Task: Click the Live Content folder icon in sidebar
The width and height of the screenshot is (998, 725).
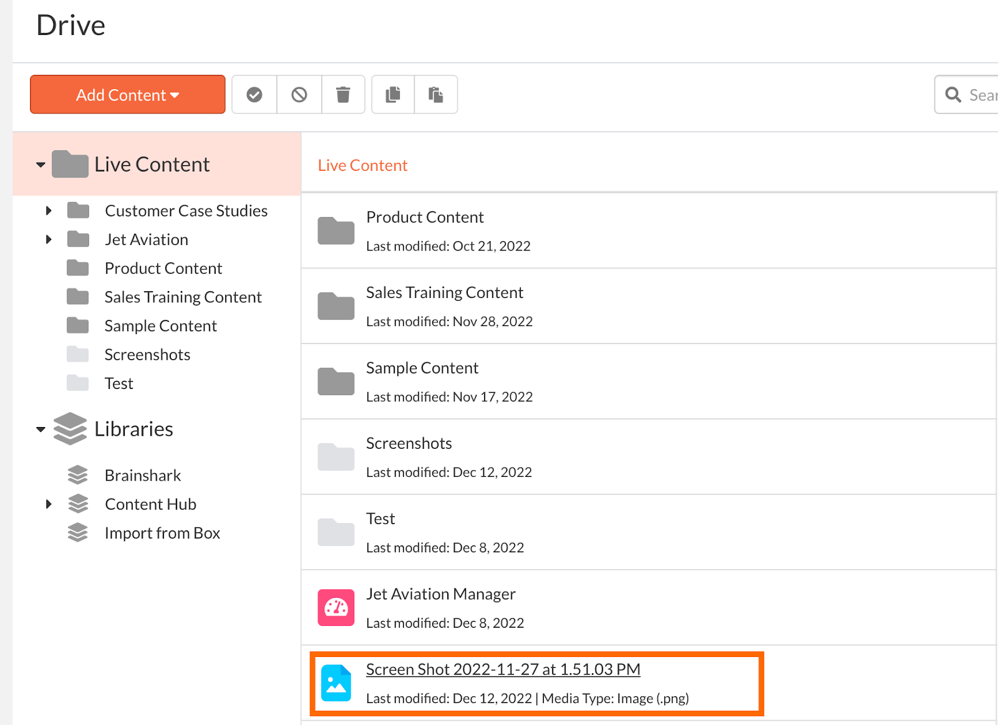Action: (x=70, y=165)
